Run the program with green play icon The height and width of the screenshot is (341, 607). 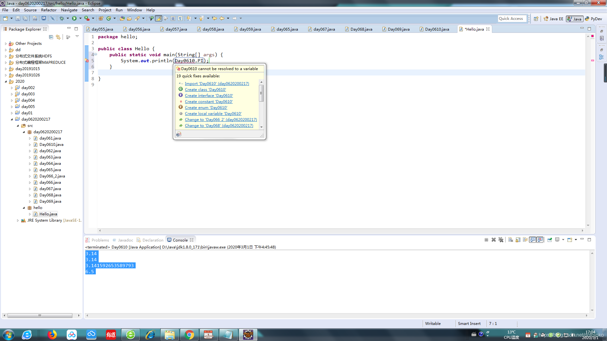(74, 19)
